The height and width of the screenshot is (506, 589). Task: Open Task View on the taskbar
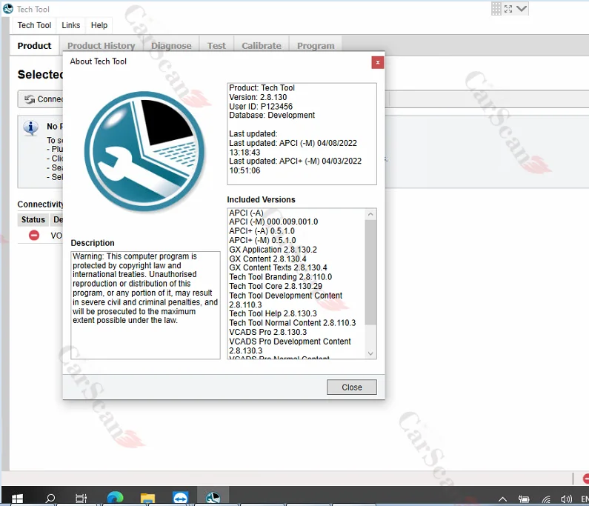[81, 498]
